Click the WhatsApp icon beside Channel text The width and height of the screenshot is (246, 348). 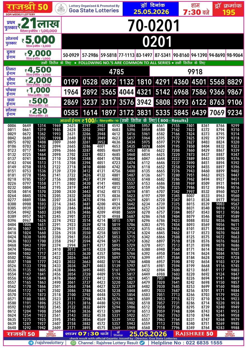pos(73,343)
